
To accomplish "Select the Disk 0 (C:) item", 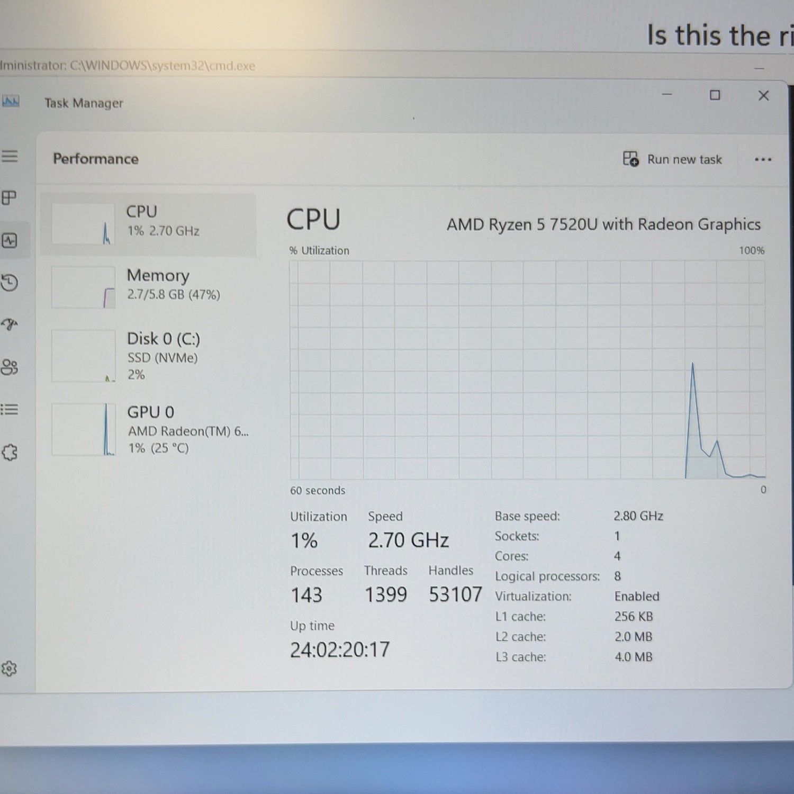I will click(x=148, y=356).
